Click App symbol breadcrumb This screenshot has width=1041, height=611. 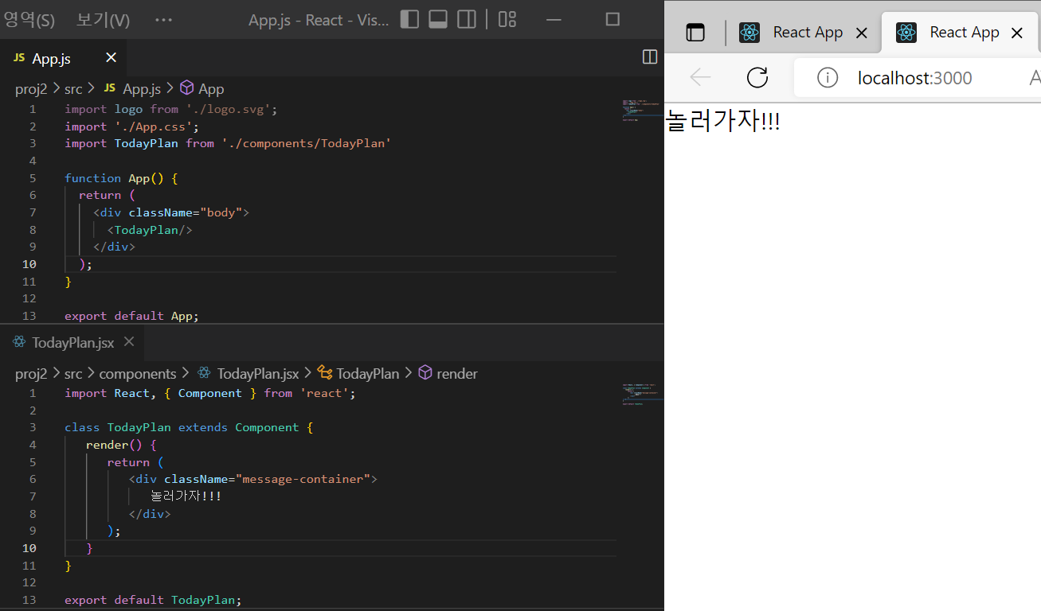coord(211,88)
